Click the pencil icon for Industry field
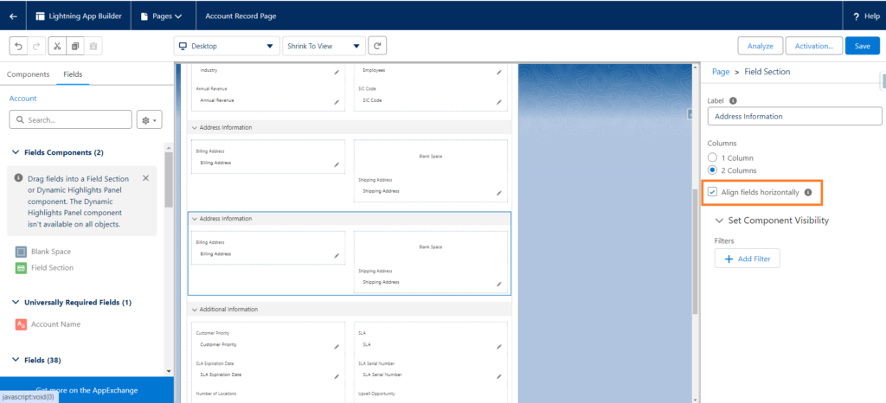The height and width of the screenshot is (403, 886). pos(337,73)
